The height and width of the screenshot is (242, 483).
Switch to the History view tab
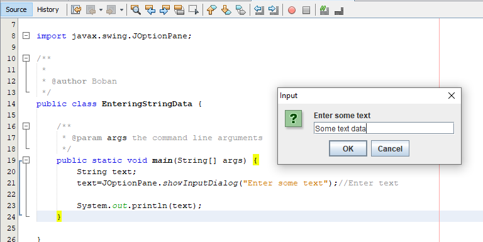(x=48, y=9)
